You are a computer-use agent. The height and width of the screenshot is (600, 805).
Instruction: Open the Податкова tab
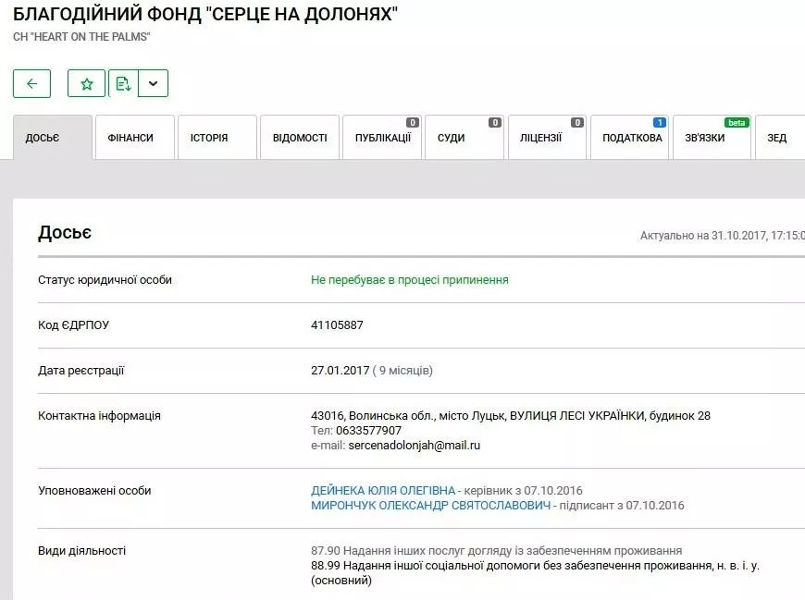pyautogui.click(x=632, y=138)
